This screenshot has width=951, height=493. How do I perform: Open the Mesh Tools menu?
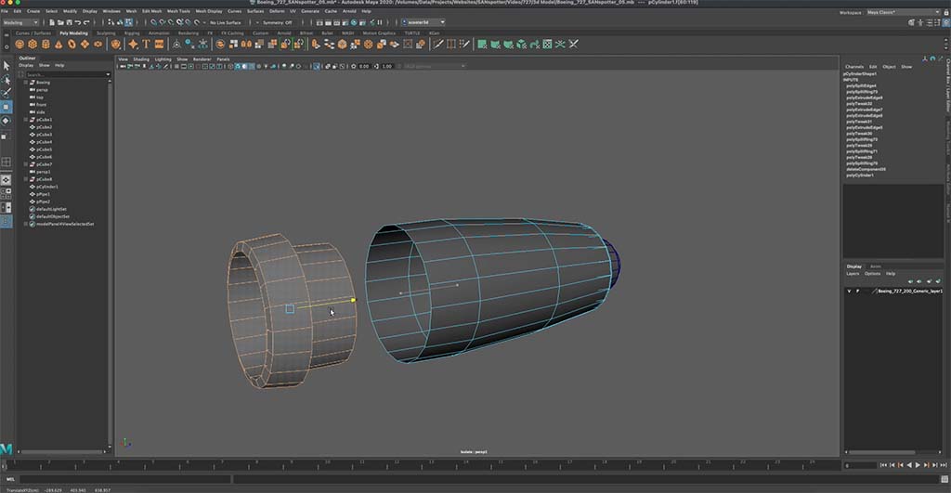pyautogui.click(x=178, y=10)
